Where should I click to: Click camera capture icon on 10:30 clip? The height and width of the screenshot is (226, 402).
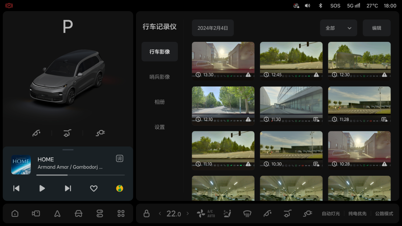316,164
